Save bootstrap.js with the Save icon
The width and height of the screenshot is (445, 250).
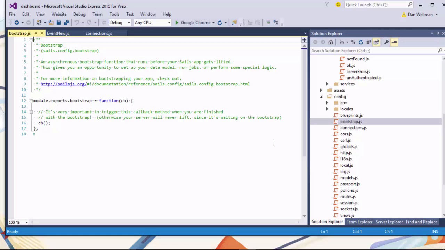pyautogui.click(x=58, y=23)
